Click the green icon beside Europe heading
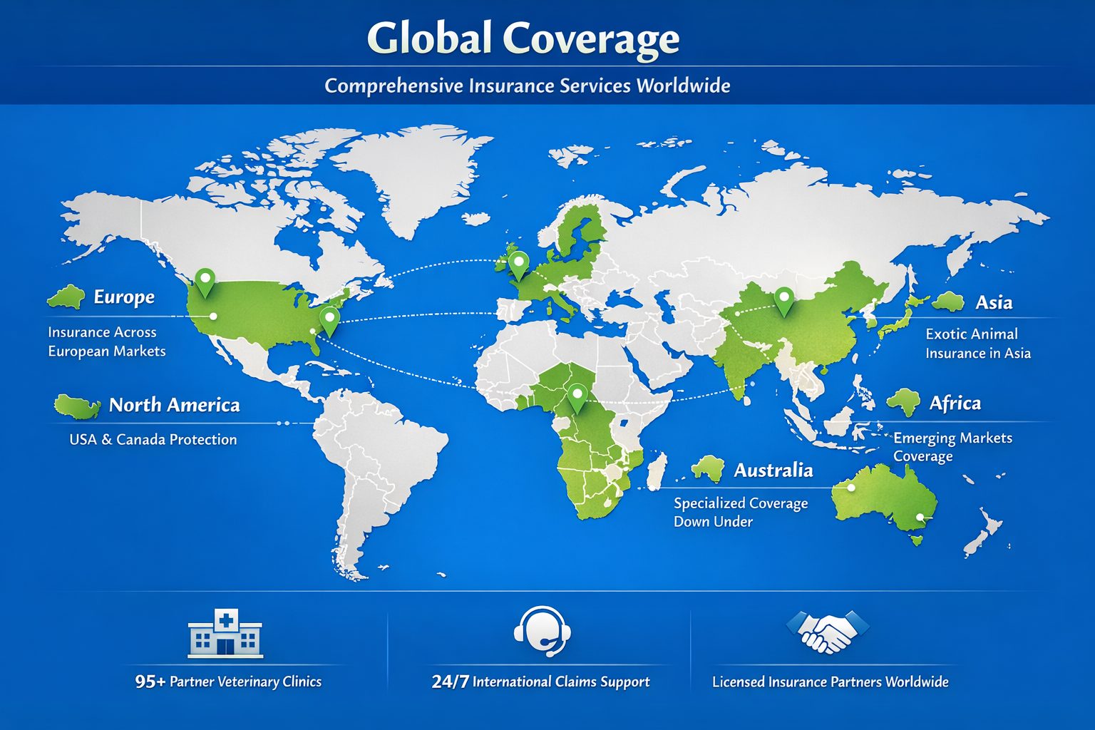Image resolution: width=1095 pixels, height=730 pixels. 66,297
